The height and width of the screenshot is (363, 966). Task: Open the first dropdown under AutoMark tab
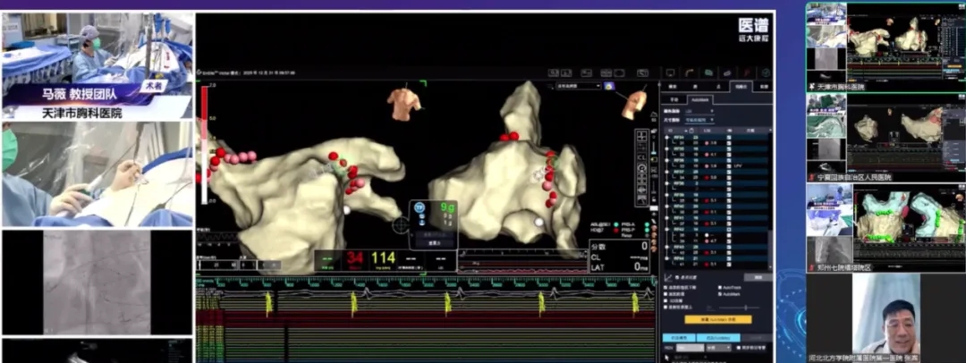[x=699, y=110]
